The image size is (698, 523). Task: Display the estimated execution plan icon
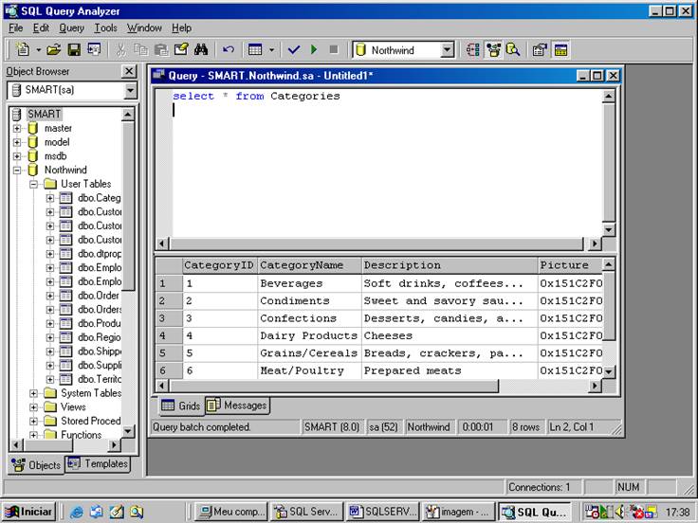point(472,50)
